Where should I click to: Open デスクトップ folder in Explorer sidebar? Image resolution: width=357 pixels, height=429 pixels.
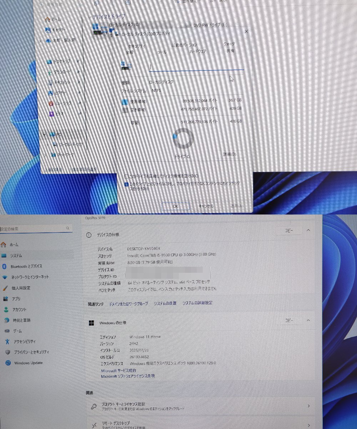pyautogui.click(x=59, y=61)
